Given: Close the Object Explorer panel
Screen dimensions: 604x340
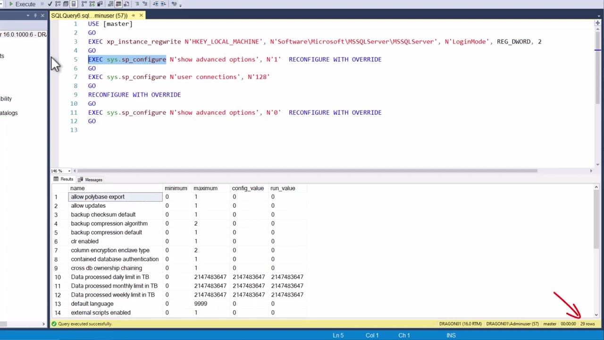Looking at the screenshot, I should [x=42, y=16].
